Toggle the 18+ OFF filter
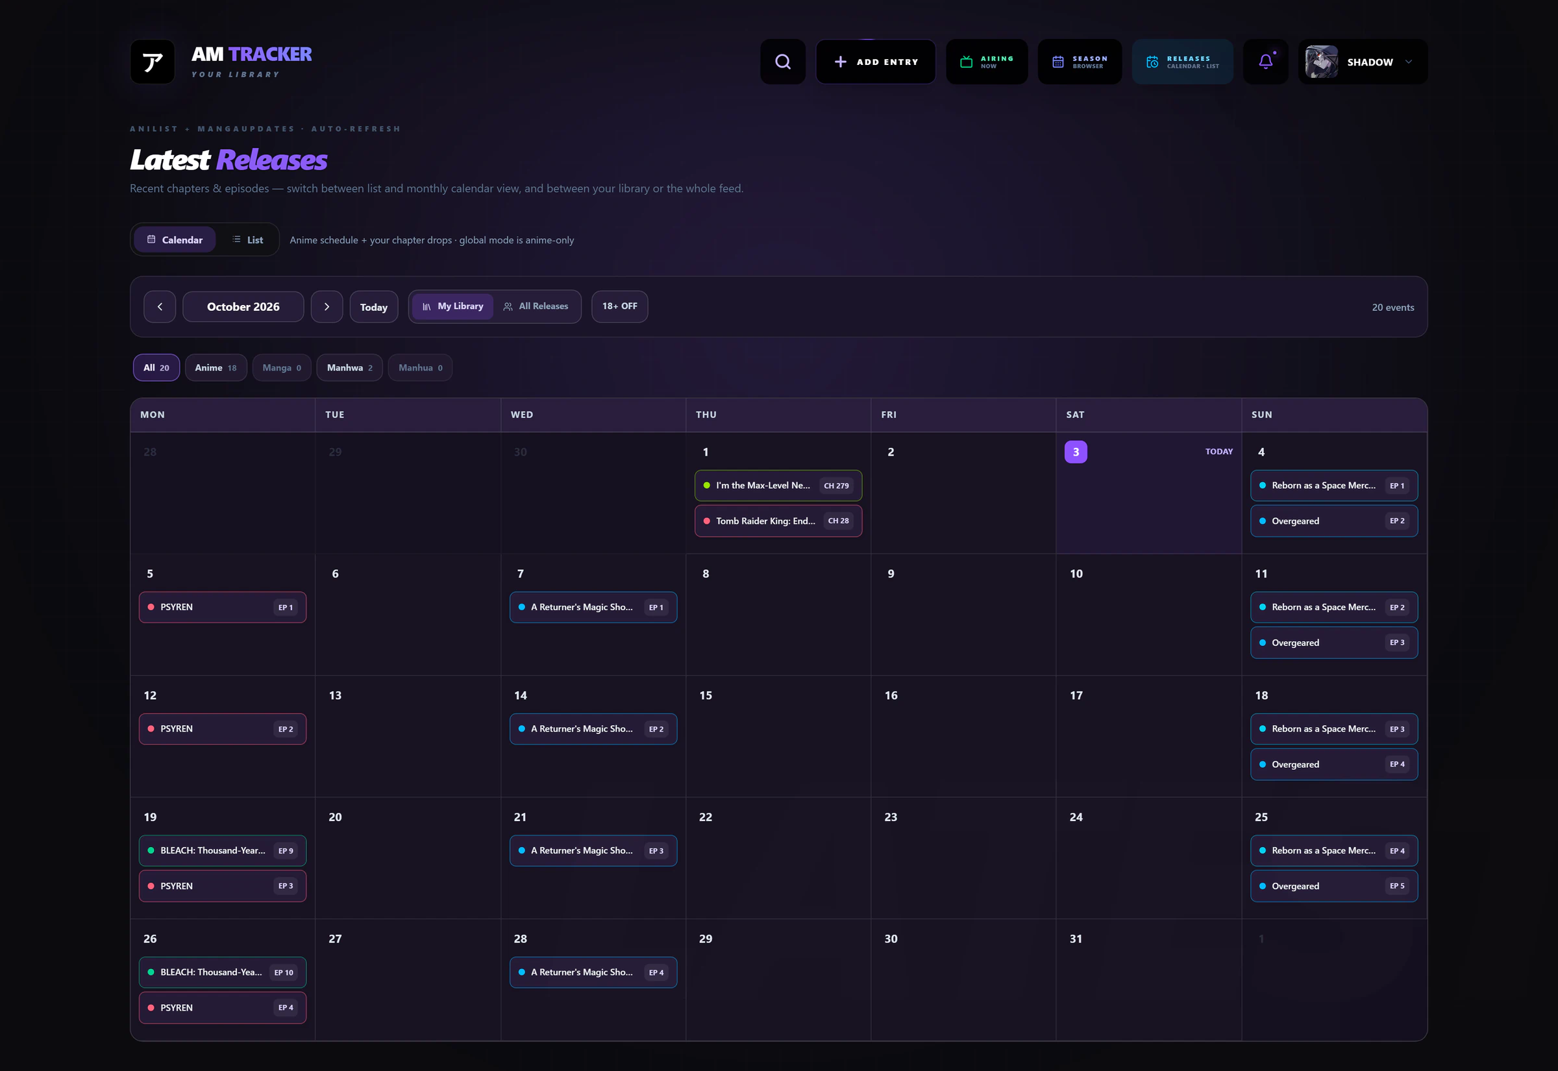This screenshot has width=1558, height=1071. pyautogui.click(x=619, y=306)
